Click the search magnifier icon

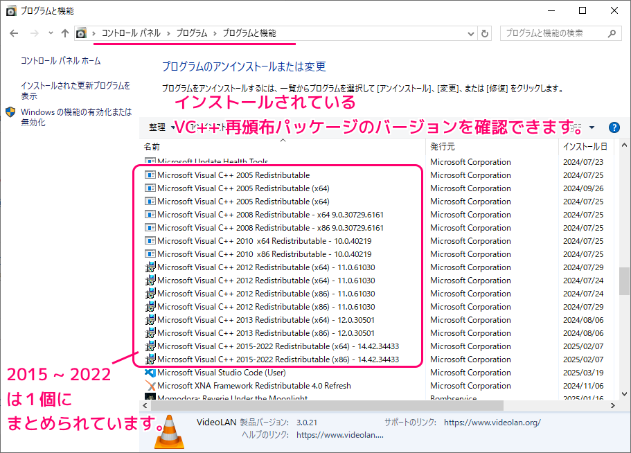pos(612,33)
